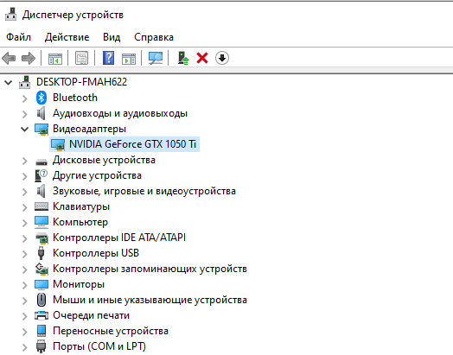Viewport: 453px width, 355px height.
Task: Select the Клавиатуры label
Action: [81, 206]
